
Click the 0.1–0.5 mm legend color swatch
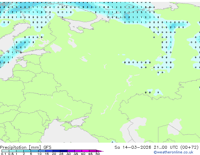5,151
